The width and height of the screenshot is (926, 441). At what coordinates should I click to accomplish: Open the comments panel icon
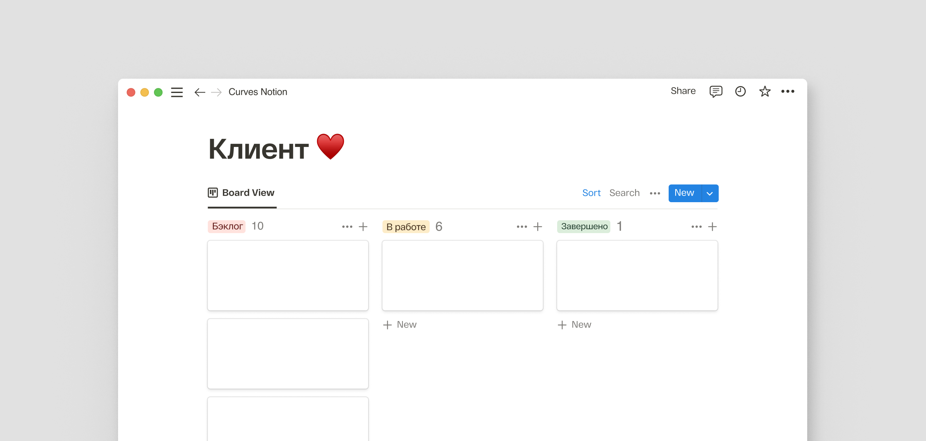pos(716,91)
